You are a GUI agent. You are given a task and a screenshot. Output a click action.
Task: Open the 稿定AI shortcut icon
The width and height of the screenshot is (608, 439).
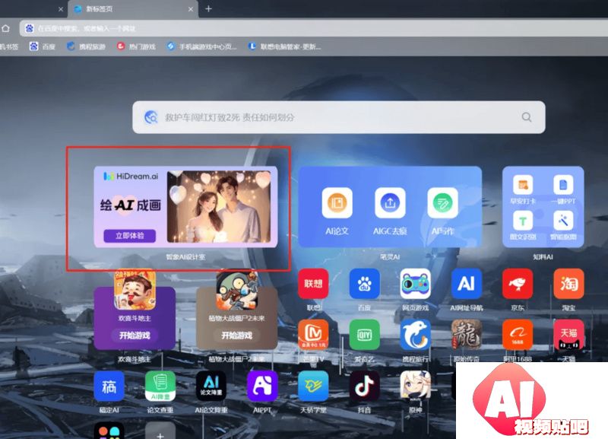[109, 386]
